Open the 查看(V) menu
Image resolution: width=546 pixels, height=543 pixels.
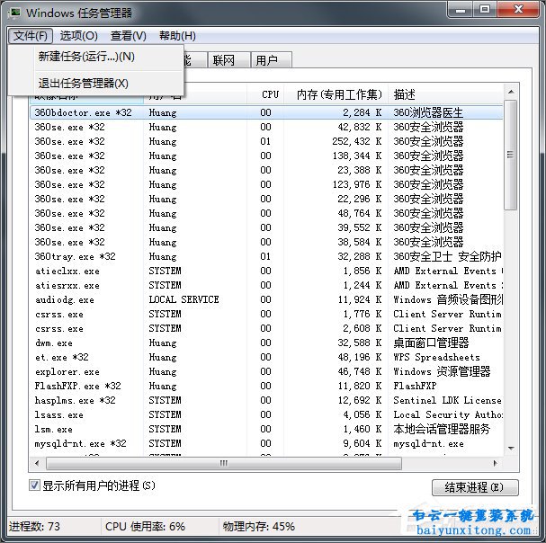128,35
